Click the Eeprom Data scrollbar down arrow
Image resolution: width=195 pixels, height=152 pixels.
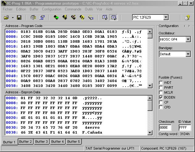click(150, 133)
